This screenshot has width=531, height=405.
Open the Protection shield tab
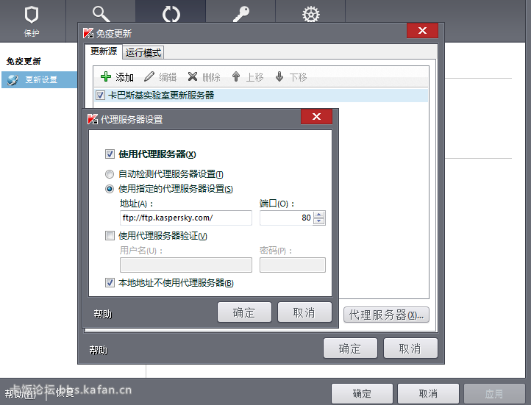[x=32, y=21]
